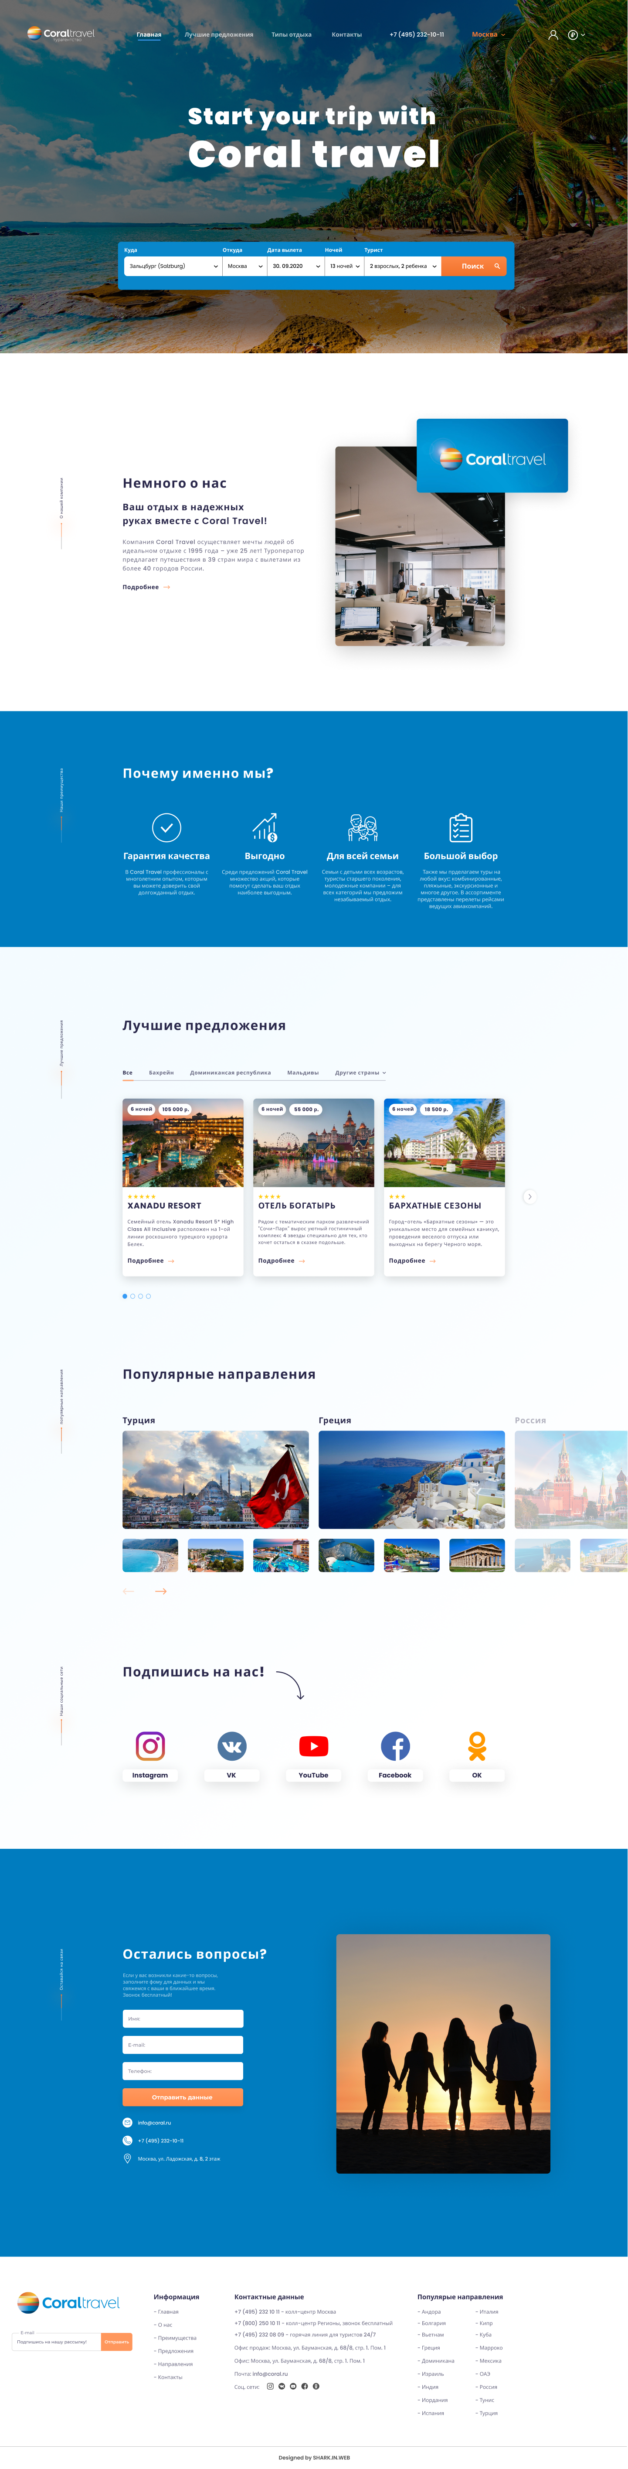Click Designed by SHARK.IN.WEB credit

(x=314, y=2458)
